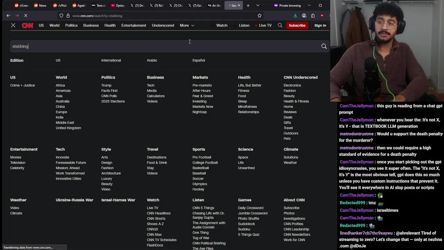Open Health in CNN top nav
This screenshot has width=444, height=250.
point(110,25)
